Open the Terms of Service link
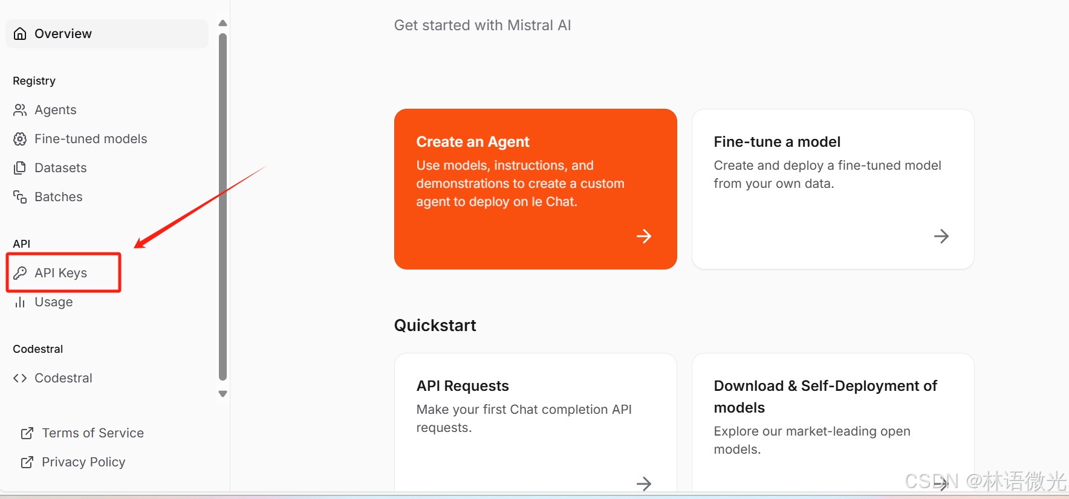Screen dimensions: 1069x499 pyautogui.click(x=93, y=433)
